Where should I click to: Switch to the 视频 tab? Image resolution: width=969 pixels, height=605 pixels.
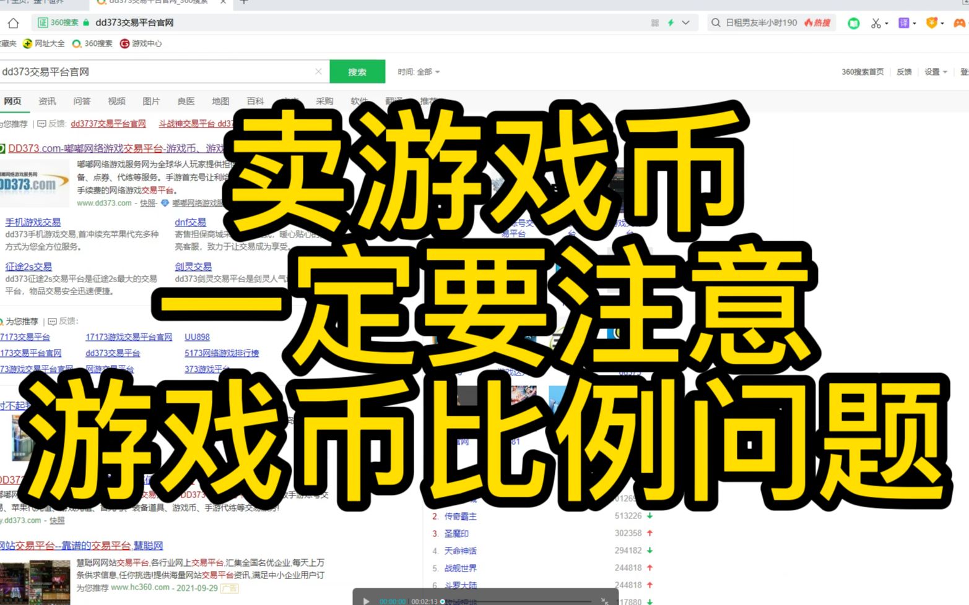116,101
